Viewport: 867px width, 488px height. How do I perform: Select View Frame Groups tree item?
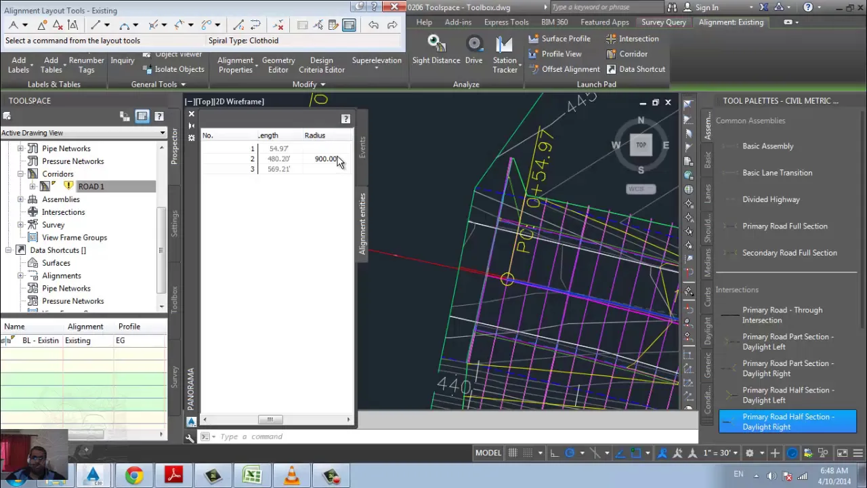point(74,238)
